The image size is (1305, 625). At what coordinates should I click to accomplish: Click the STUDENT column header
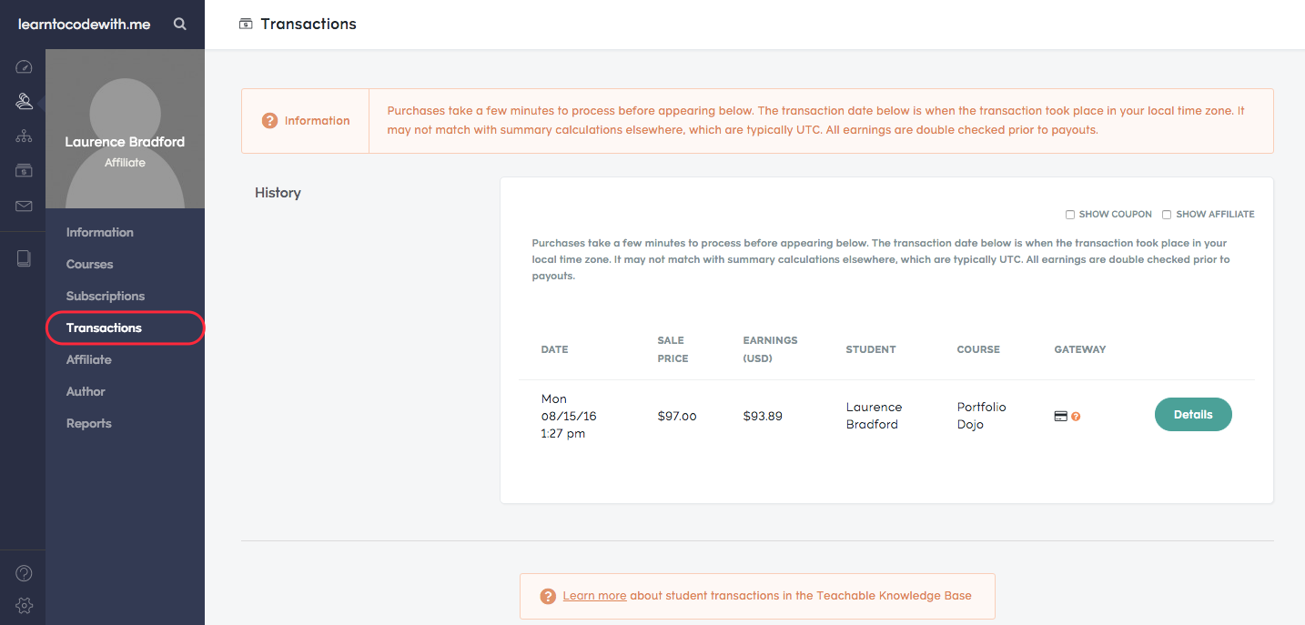(871, 349)
